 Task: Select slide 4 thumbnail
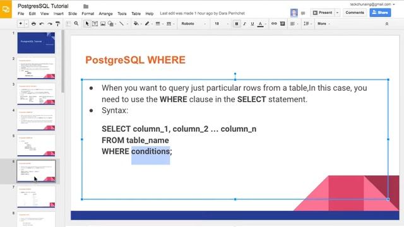(36, 120)
